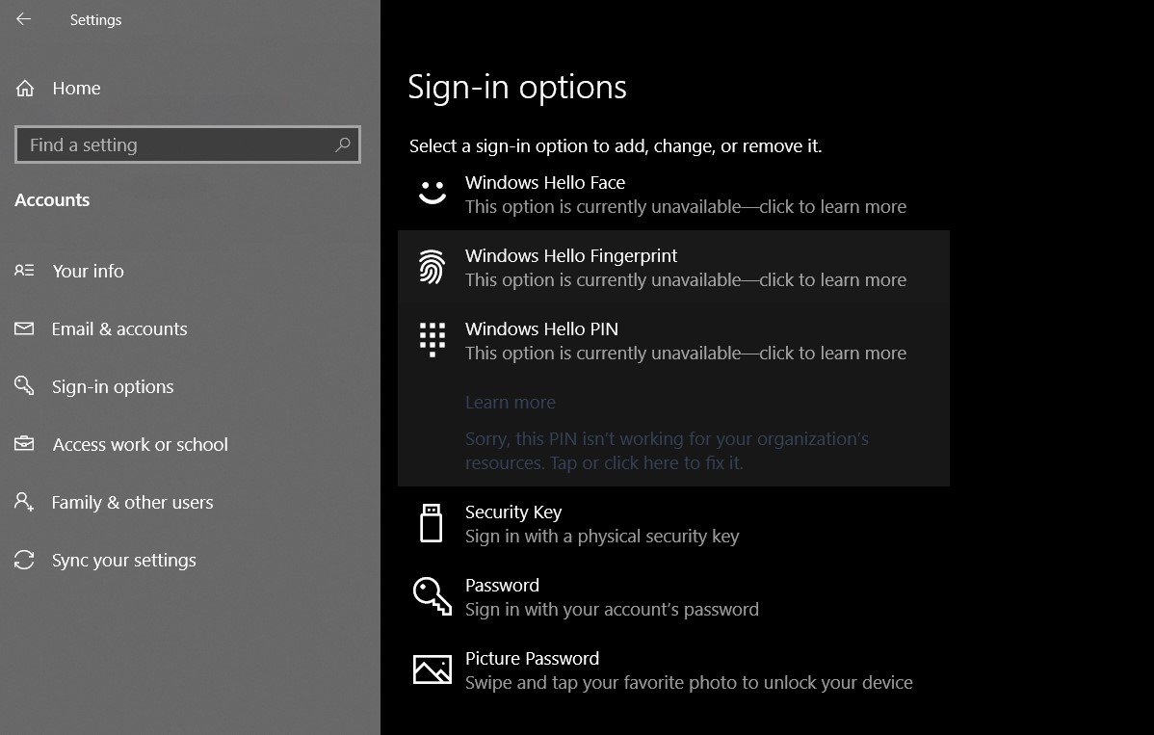Click the Your info person icon
The image size is (1154, 735).
click(24, 271)
